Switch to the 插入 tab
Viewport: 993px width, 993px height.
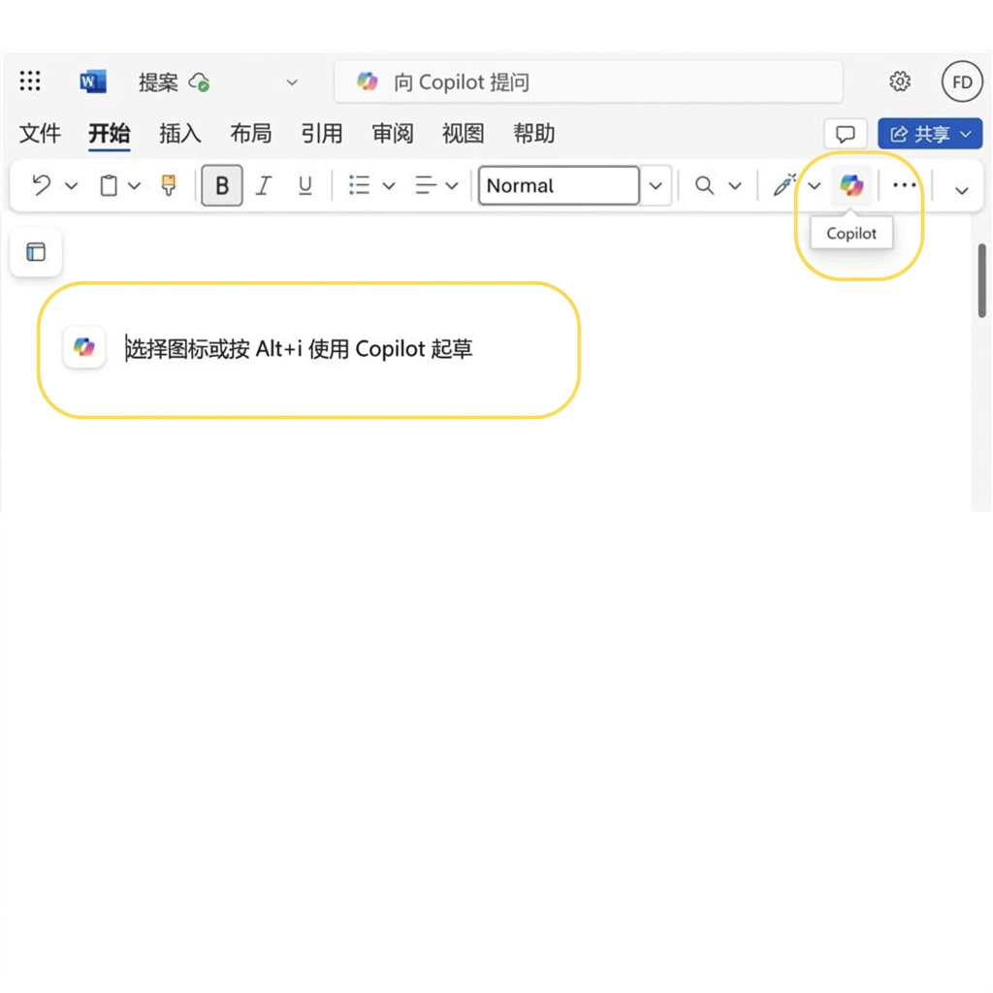tap(179, 134)
